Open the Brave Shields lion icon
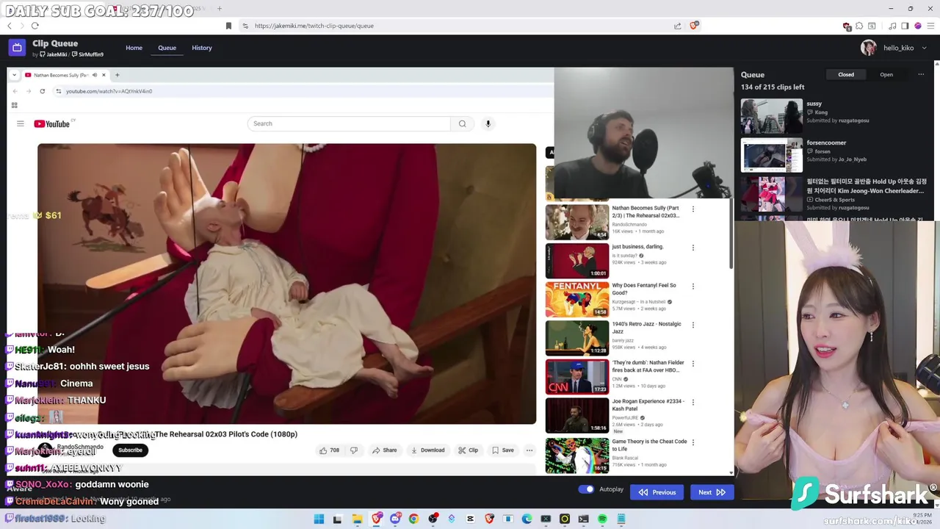Screen dimensions: 940x529 click(x=694, y=26)
